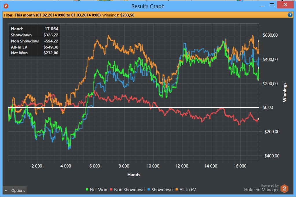Click the hand stats tooltip box
Screen dimensions: 296x197
click(x=34, y=40)
